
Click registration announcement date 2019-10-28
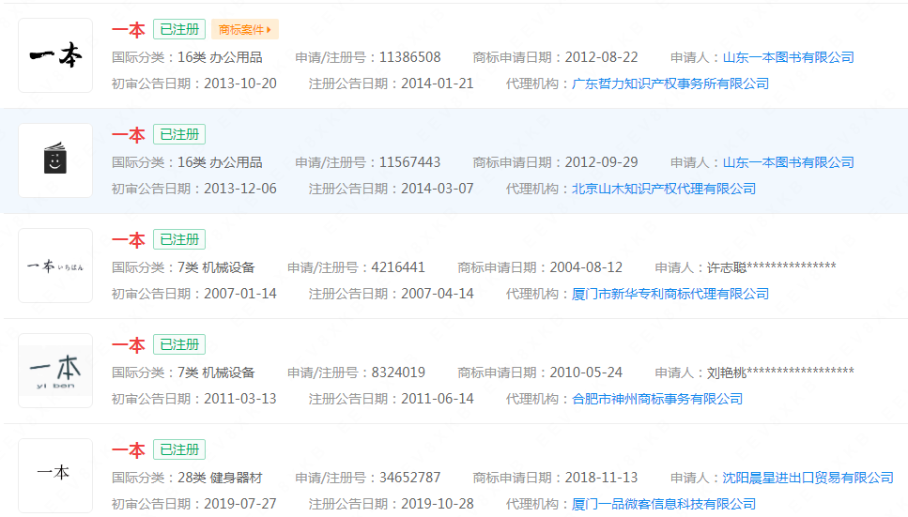[438, 504]
